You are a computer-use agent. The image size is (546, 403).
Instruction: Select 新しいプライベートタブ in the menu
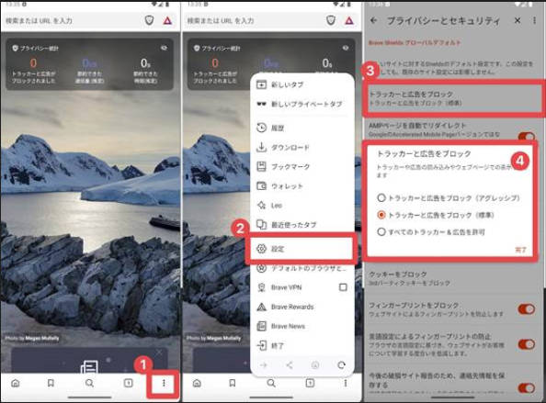click(302, 104)
